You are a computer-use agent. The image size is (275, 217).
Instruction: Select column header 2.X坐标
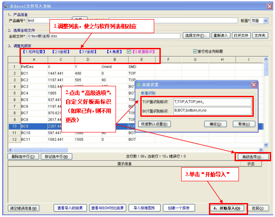[61, 51]
